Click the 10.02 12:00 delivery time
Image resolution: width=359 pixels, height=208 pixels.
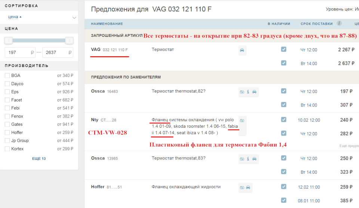coord(309,120)
